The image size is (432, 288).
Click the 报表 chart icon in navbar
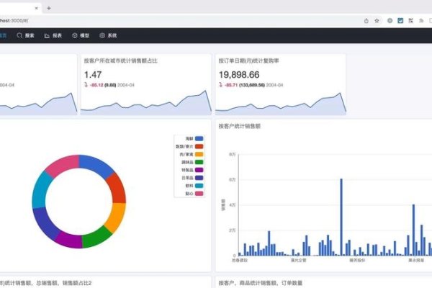[x=48, y=35]
